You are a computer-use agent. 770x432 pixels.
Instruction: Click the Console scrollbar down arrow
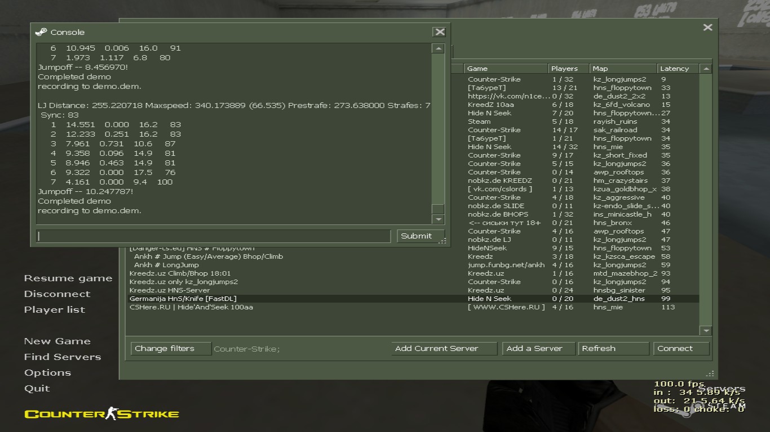438,219
